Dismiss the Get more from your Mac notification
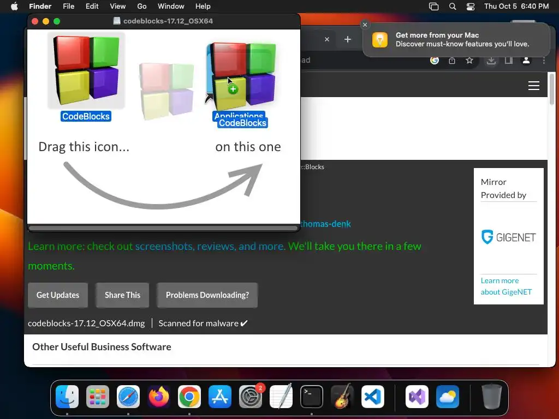The image size is (559, 419). pyautogui.click(x=365, y=25)
